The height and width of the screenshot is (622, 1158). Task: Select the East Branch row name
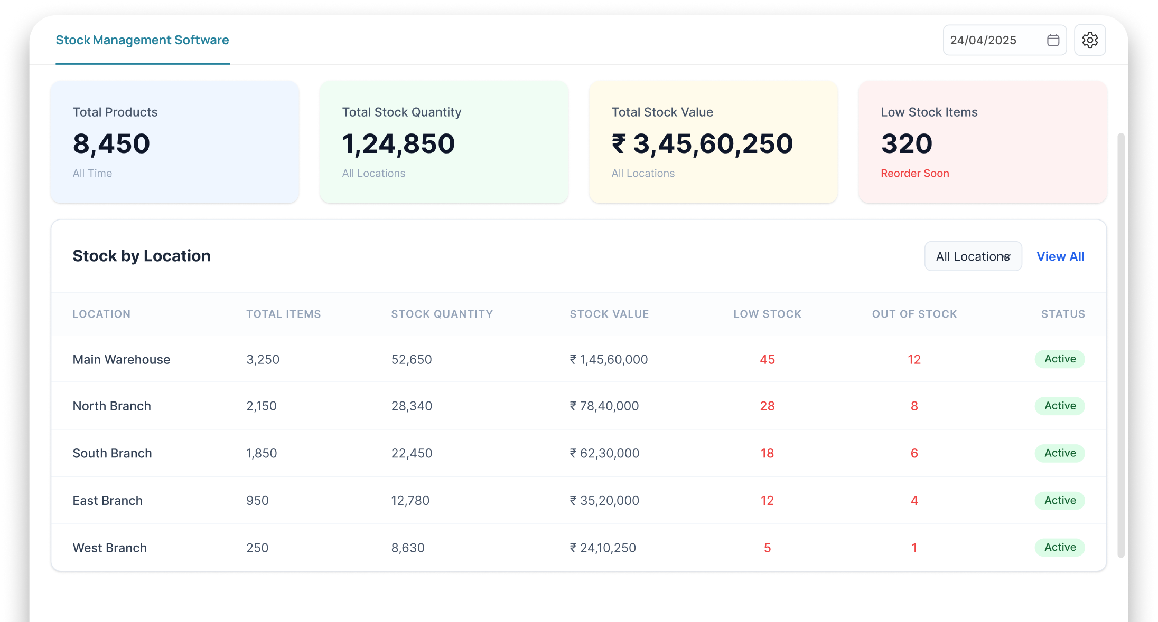[108, 500]
